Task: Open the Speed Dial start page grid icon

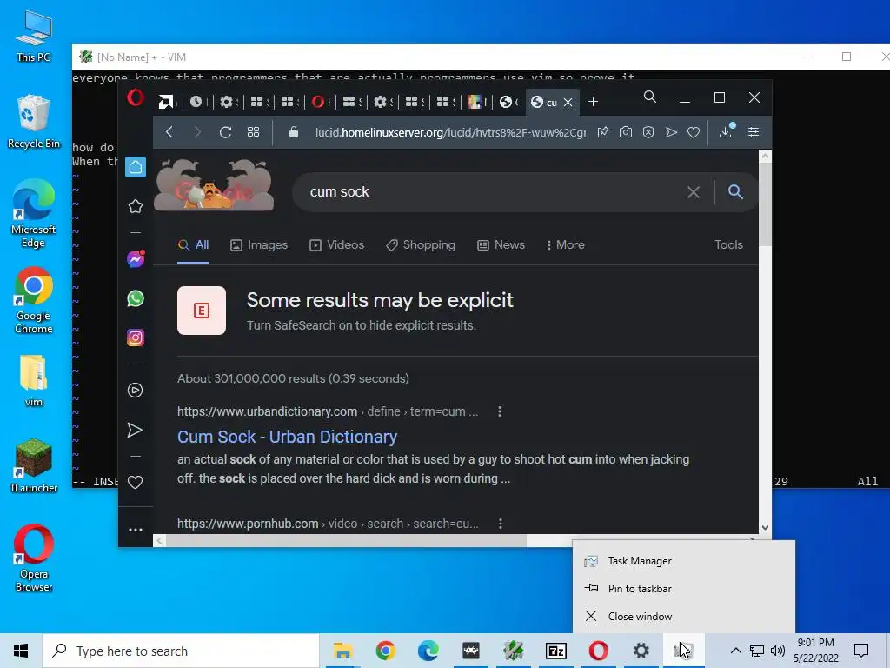Action: click(x=253, y=132)
